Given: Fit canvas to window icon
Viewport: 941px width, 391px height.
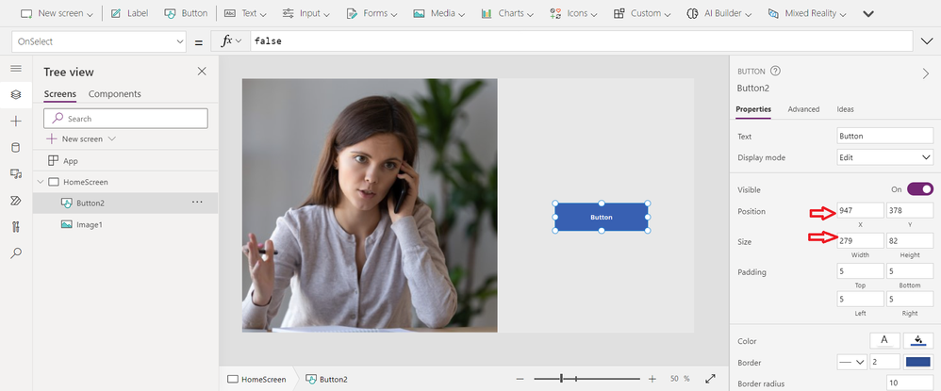Looking at the screenshot, I should 711,379.
